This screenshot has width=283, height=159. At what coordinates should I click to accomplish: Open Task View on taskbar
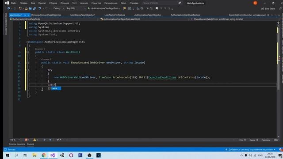(x=25, y=155)
